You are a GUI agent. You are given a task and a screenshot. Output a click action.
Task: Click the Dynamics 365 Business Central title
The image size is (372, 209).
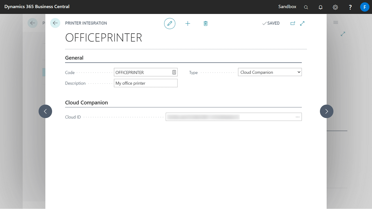(x=37, y=6)
